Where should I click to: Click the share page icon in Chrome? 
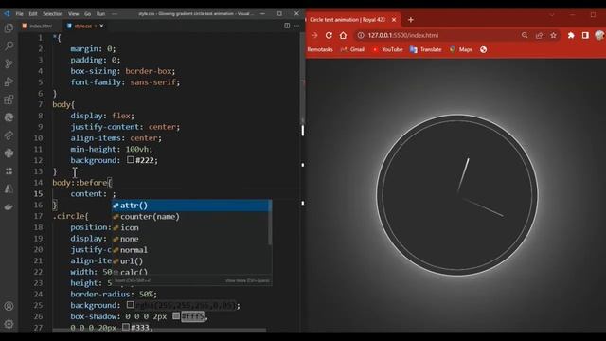[x=539, y=35]
